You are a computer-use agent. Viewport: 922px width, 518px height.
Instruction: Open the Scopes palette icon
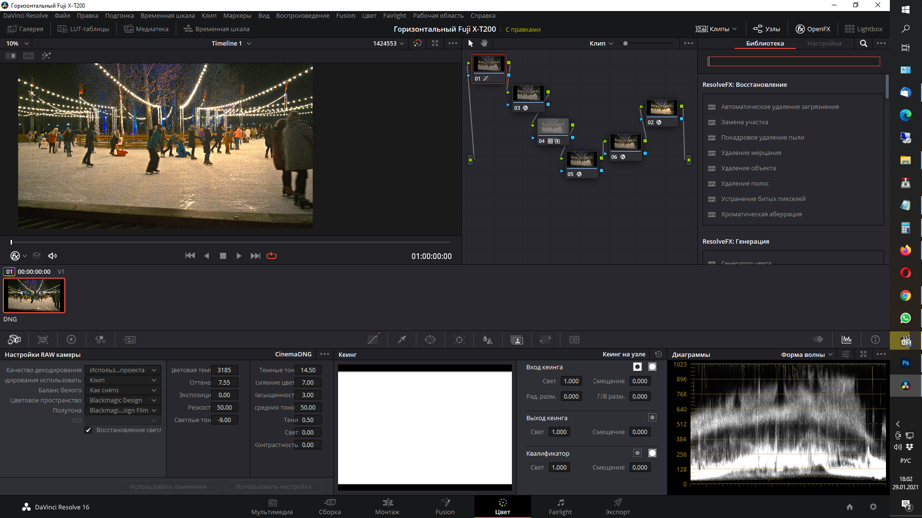click(847, 340)
